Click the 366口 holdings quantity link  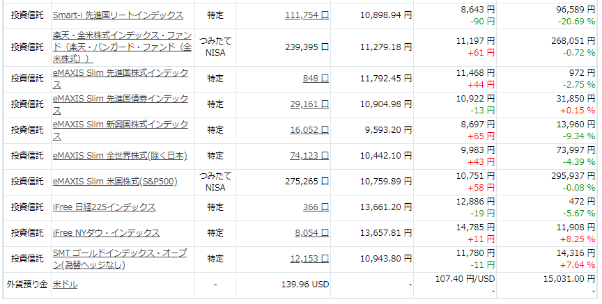316,207
